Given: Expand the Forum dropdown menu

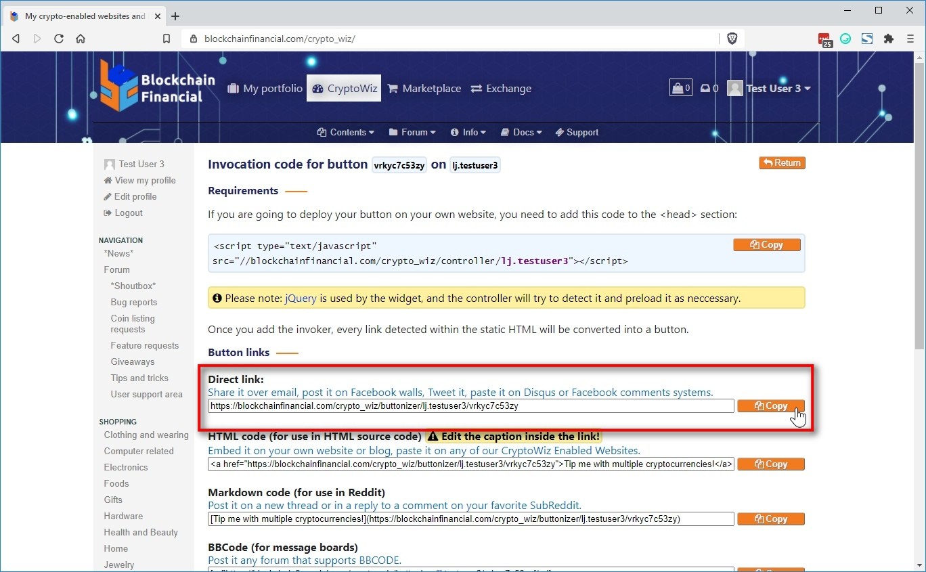Looking at the screenshot, I should coord(412,132).
